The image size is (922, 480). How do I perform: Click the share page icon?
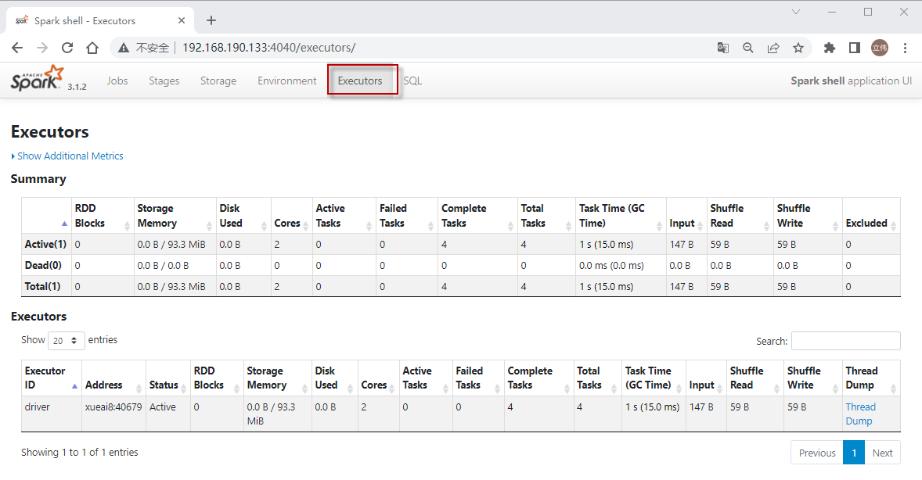click(x=773, y=48)
